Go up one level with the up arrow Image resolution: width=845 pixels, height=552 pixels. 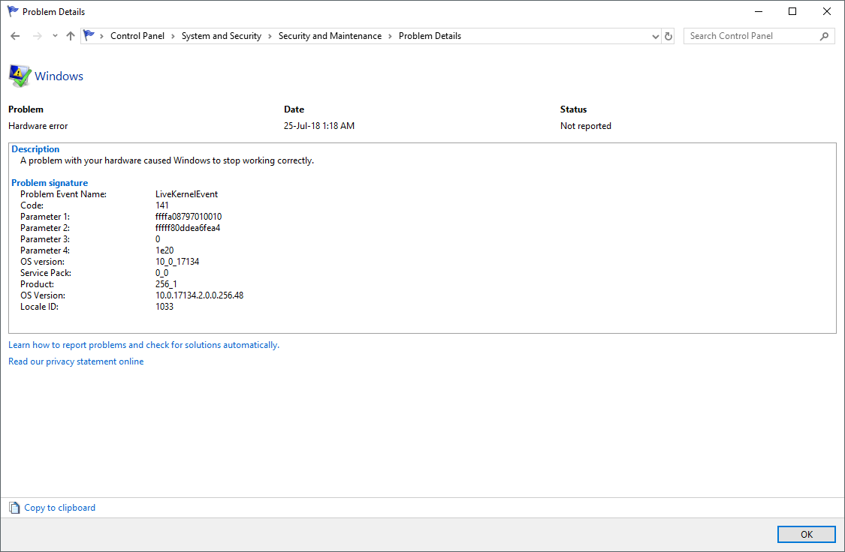[71, 36]
